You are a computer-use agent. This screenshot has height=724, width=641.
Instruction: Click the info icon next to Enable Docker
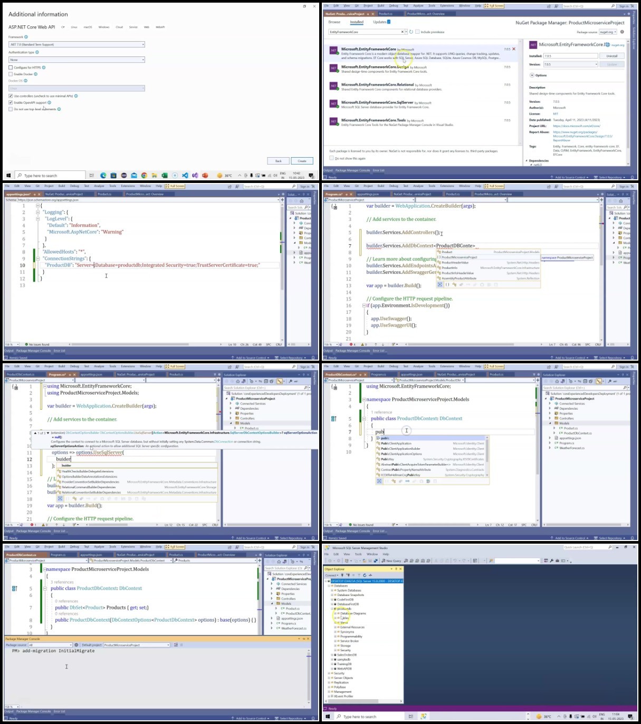[x=36, y=74]
